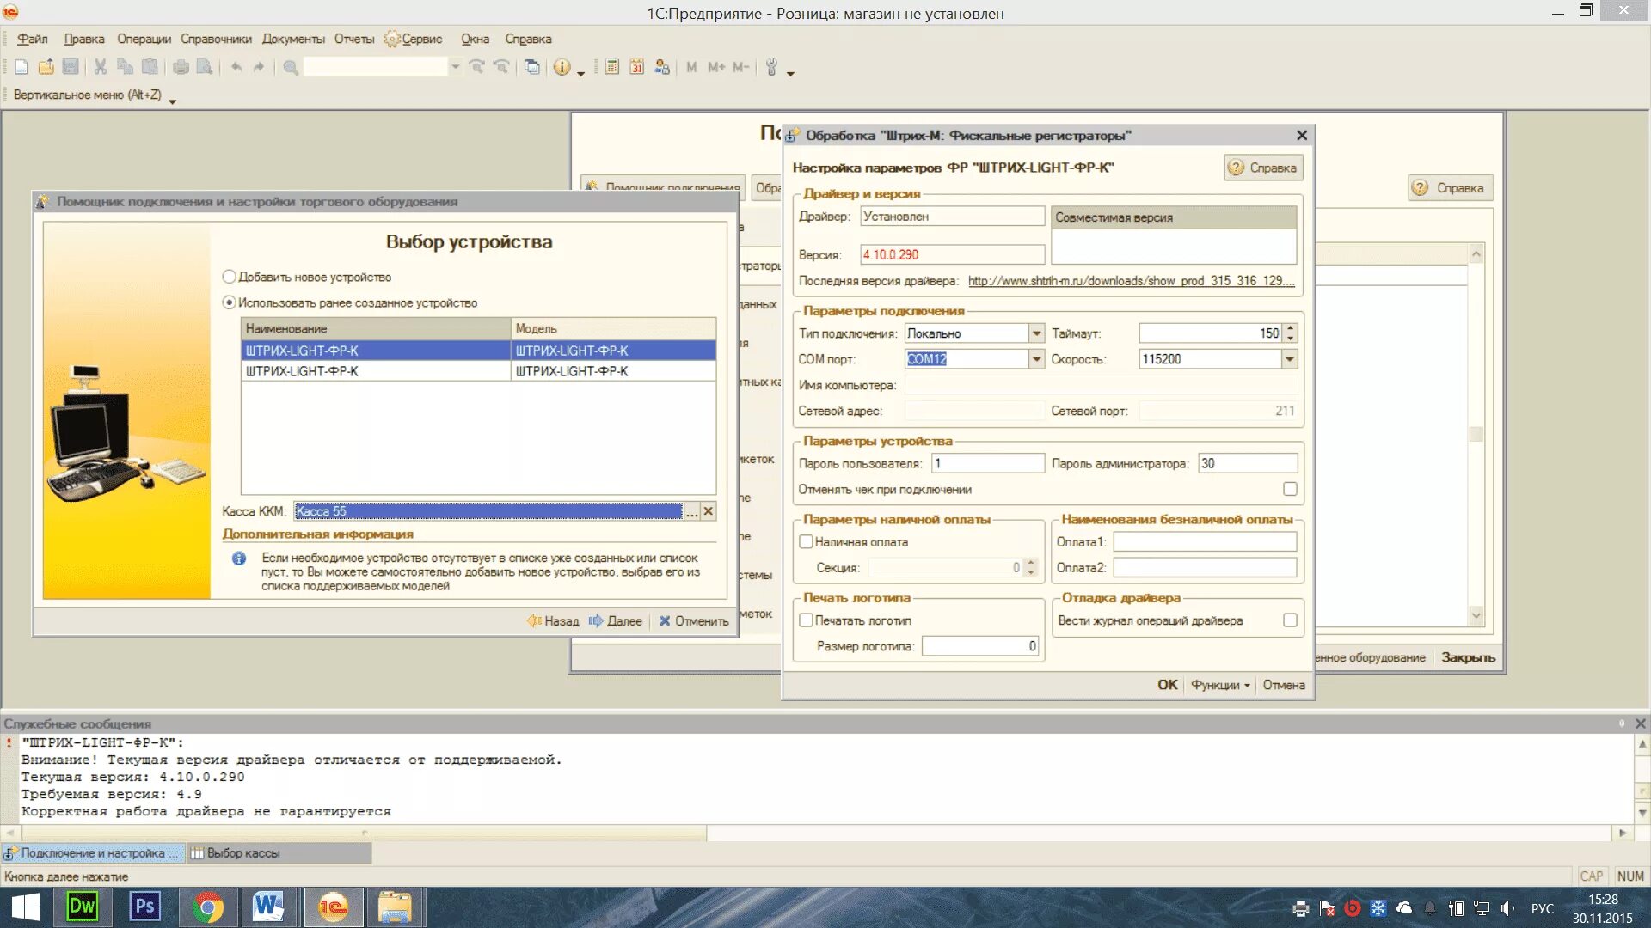Click the справка help icon in processing window
The image size is (1651, 928).
point(1261,168)
